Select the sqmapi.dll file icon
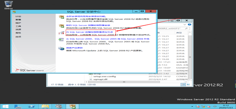The height and width of the screenshot is (109, 236). 91,79
